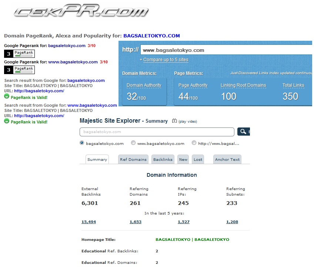Viewport: 314px width, 272px height.
Task: Click the 32/100 domain authority score
Action: (x=136, y=96)
